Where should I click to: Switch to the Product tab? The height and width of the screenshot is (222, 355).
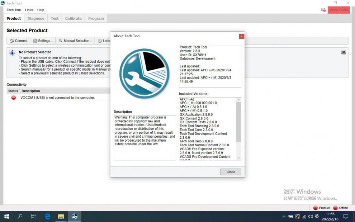coord(14,18)
